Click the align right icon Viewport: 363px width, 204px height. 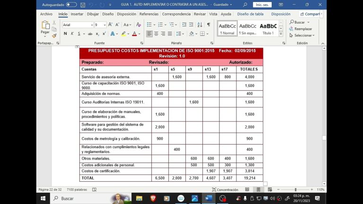click(163, 34)
